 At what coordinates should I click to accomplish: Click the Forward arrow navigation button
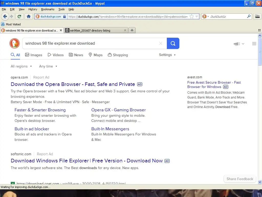(x=11, y=16)
